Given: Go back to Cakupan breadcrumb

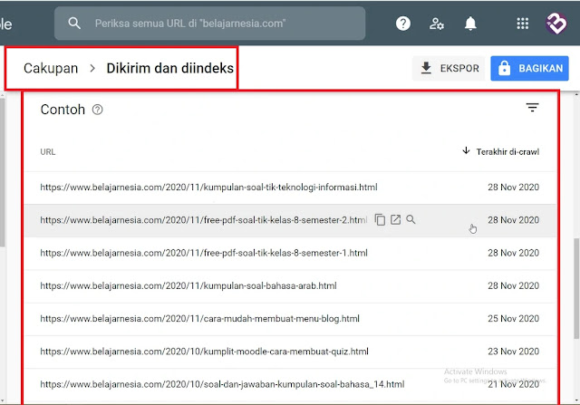Looking at the screenshot, I should coord(51,69).
